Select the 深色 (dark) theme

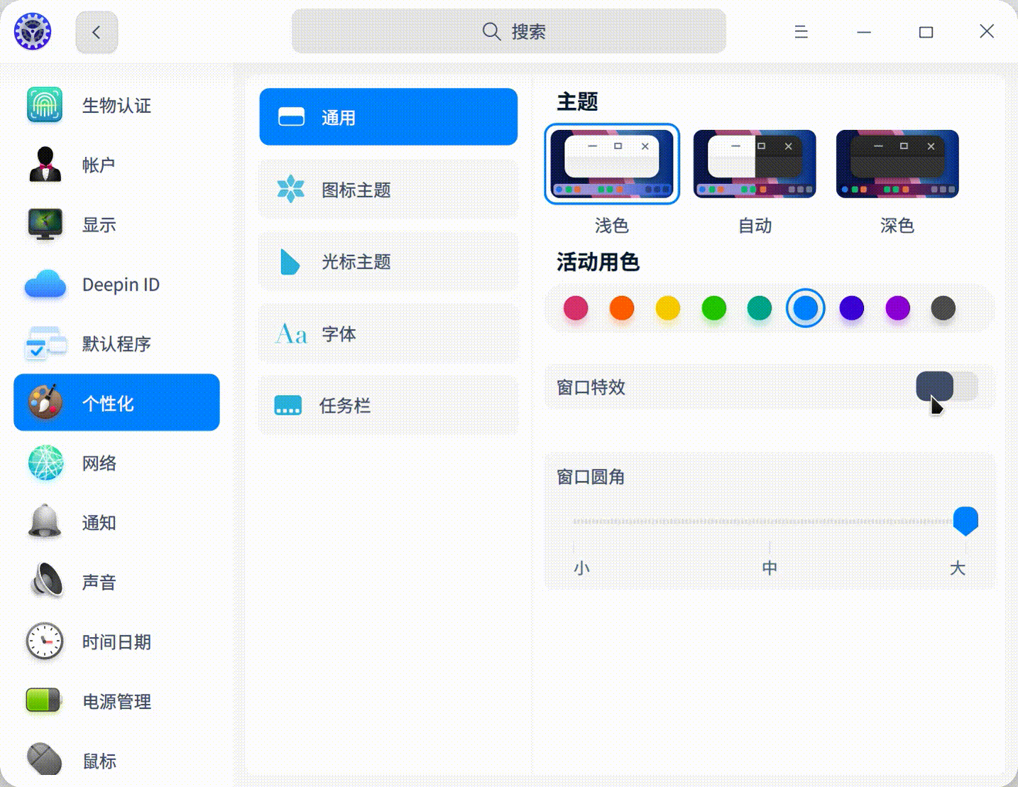point(897,163)
